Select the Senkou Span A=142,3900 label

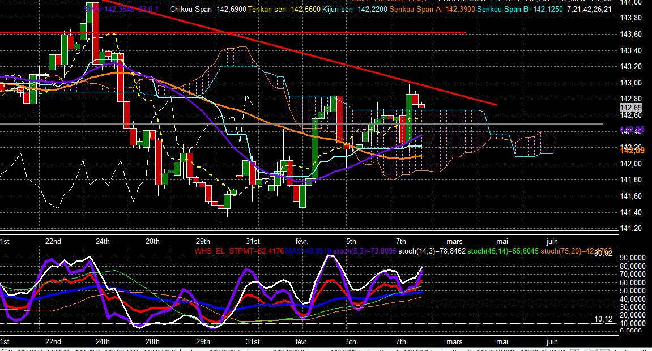coord(432,9)
